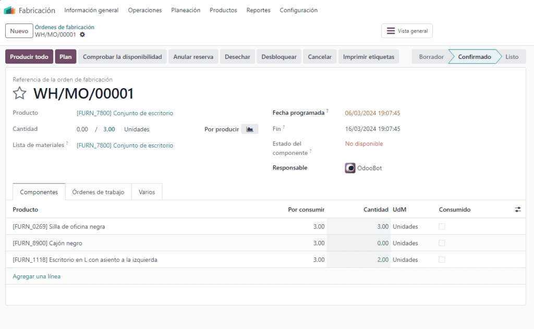Click the optional columns slider icon
This screenshot has width=534, height=329.
pyautogui.click(x=517, y=209)
